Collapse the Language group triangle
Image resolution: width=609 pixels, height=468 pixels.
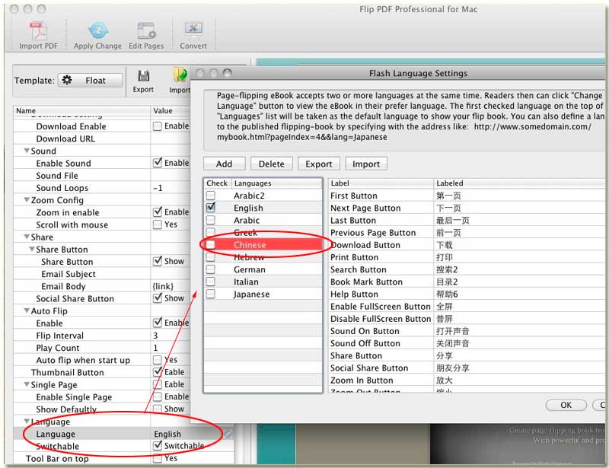click(27, 422)
